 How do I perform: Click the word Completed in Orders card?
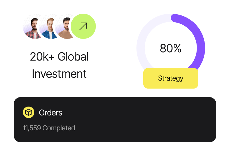click(59, 128)
